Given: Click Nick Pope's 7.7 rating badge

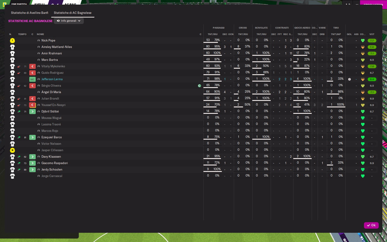Looking at the screenshot, I should (x=372, y=41).
